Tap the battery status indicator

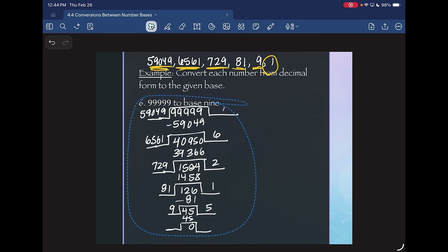(396, 5)
